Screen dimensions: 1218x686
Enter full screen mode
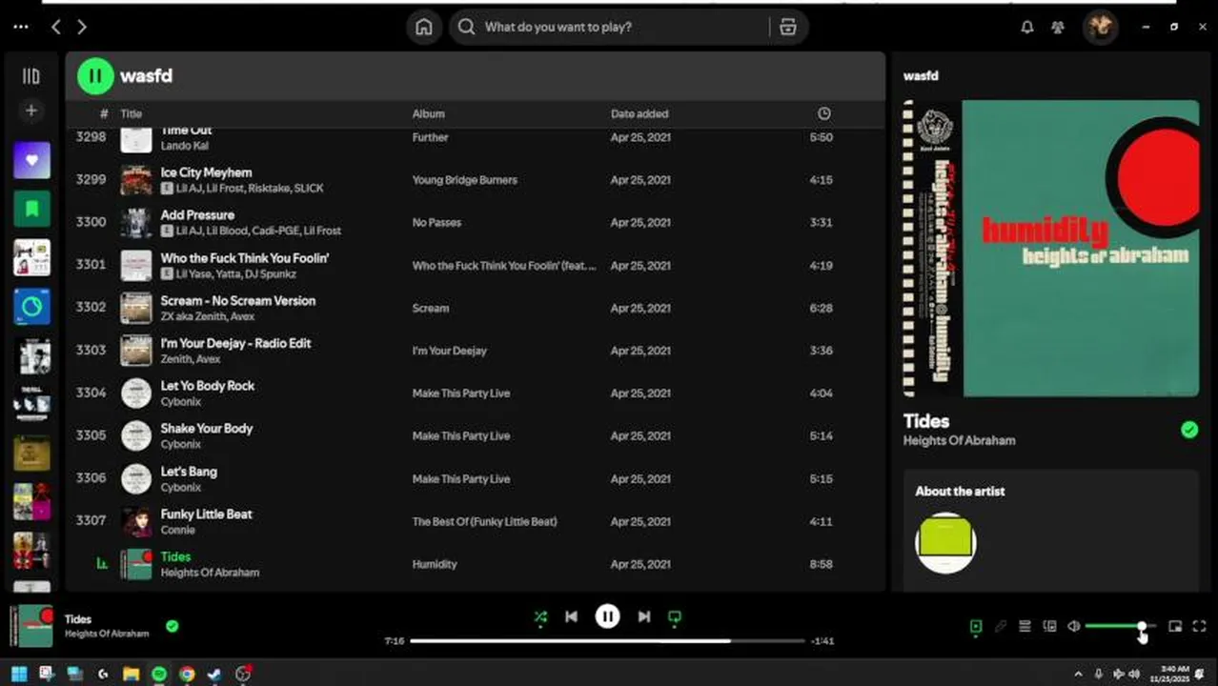click(x=1199, y=626)
